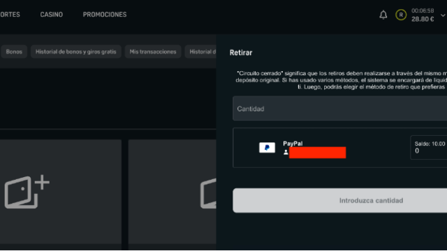This screenshot has height=251, width=447.
Task: Open Historial de bonos y giros gratis tab
Action: 76,52
